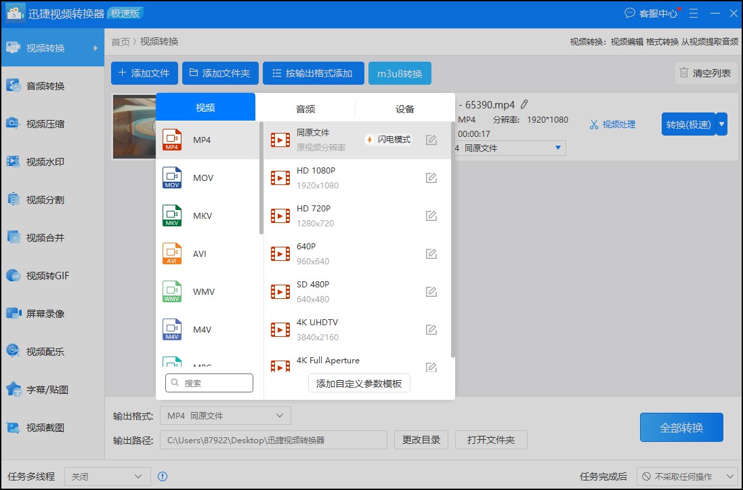The width and height of the screenshot is (743, 490).
Task: Open 视频处理 video processing options
Action: [612, 124]
